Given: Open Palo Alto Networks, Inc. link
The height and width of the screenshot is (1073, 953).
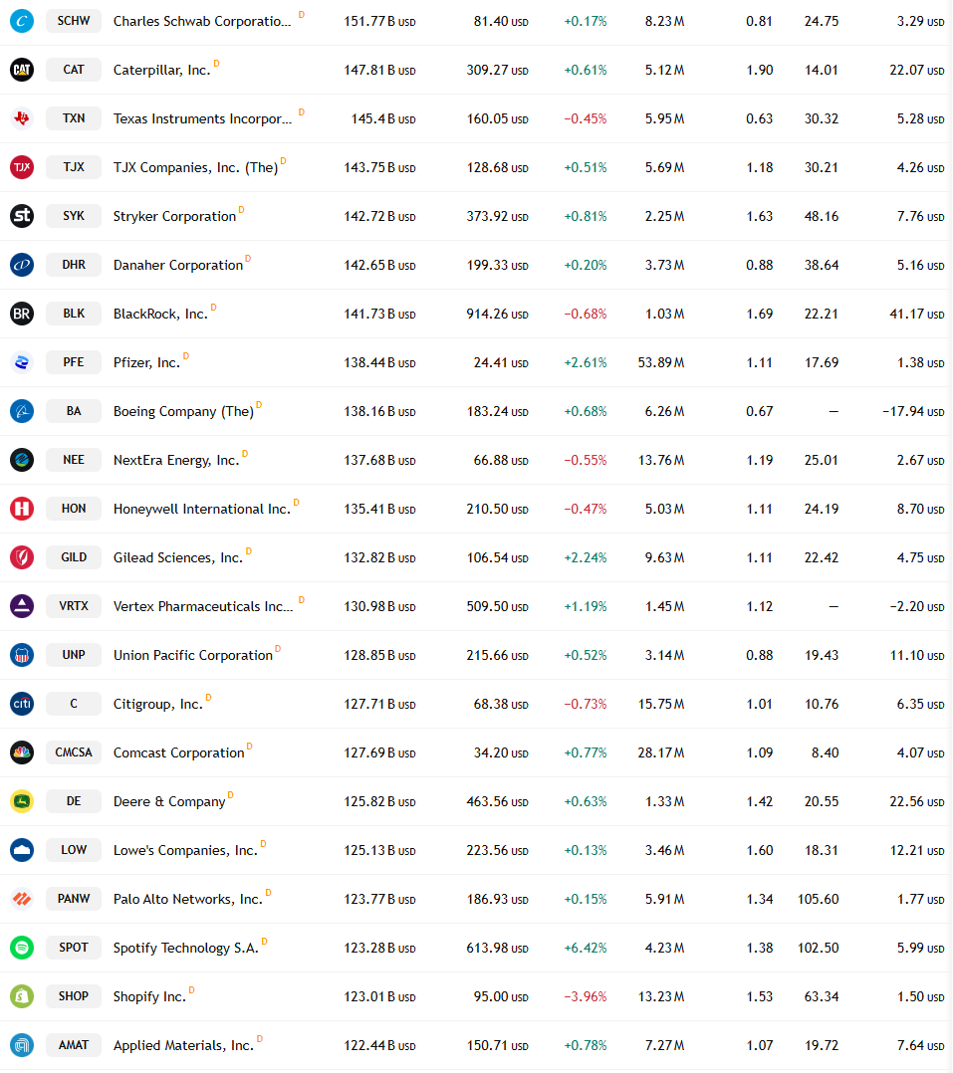Looking at the screenshot, I should click(x=188, y=899).
